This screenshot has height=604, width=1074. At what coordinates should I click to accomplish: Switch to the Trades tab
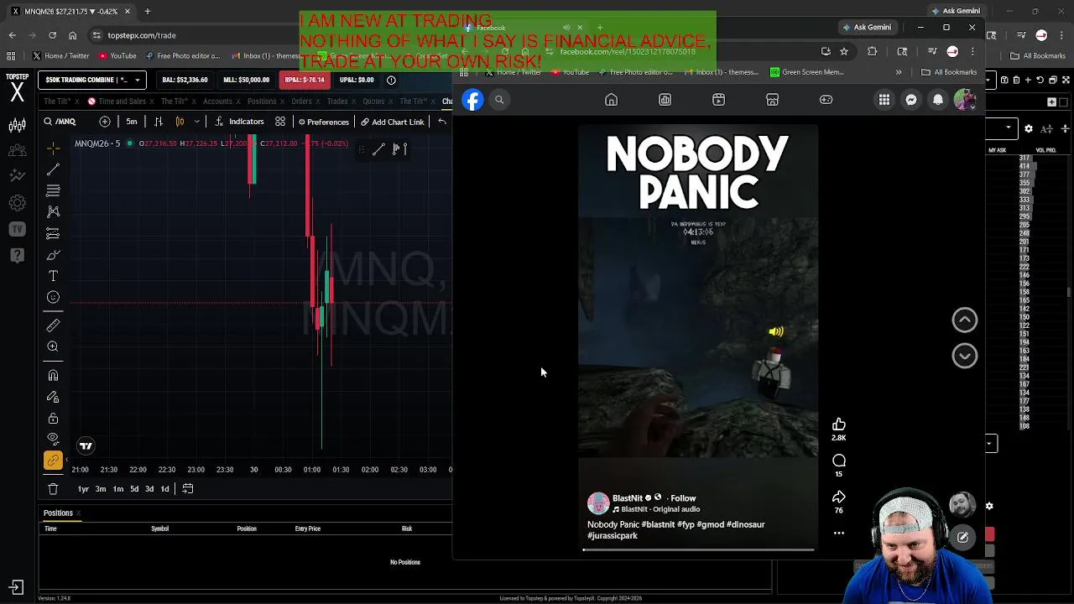click(x=337, y=101)
